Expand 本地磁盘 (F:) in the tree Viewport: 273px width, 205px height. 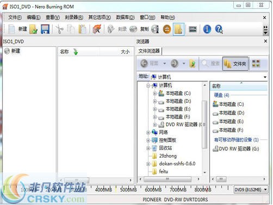pos(155,117)
